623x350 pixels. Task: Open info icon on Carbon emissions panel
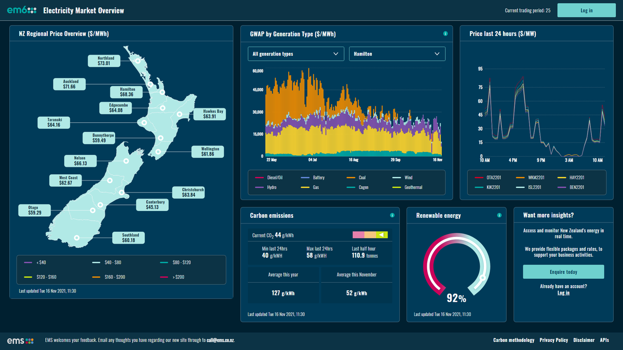pos(392,215)
